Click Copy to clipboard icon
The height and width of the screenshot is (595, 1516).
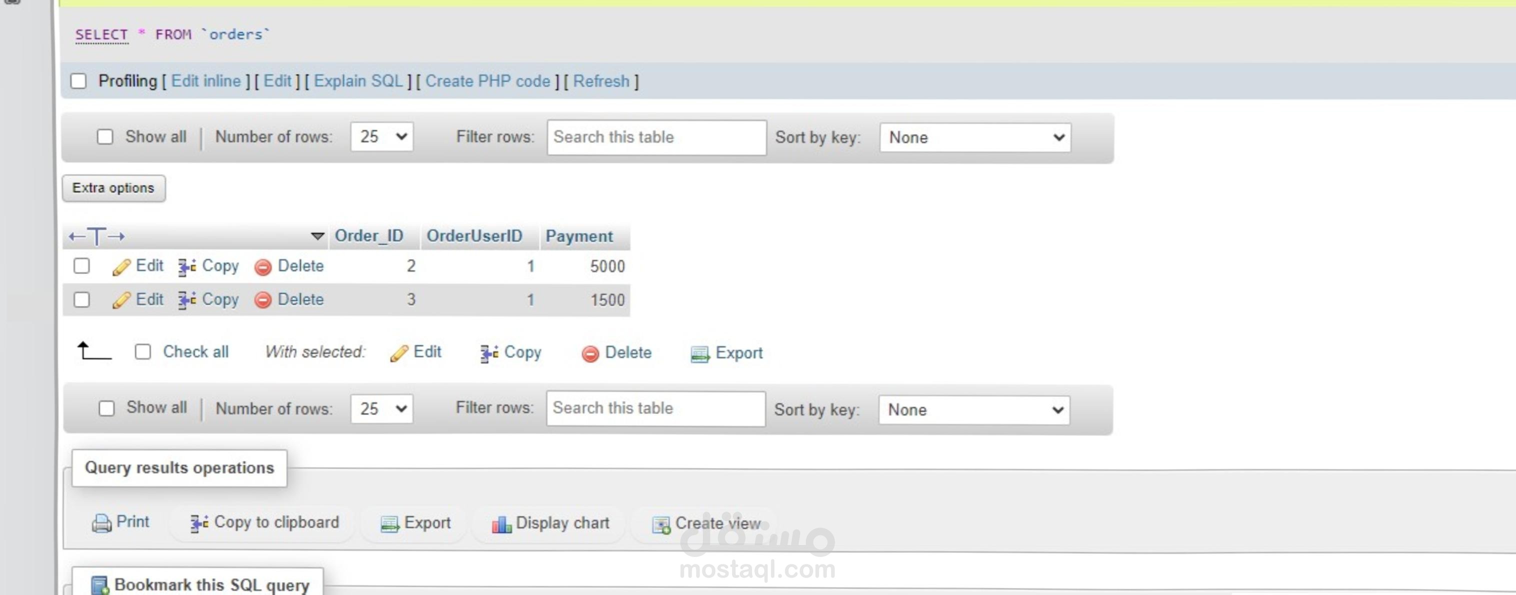click(199, 523)
